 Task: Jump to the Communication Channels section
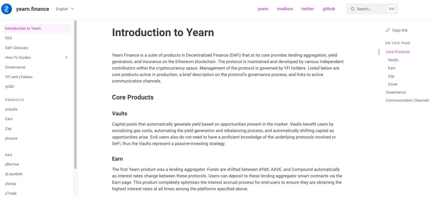pyautogui.click(x=407, y=100)
